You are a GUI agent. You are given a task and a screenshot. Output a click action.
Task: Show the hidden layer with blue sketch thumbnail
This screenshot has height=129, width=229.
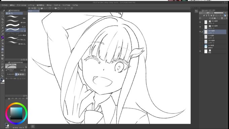pos(200,42)
